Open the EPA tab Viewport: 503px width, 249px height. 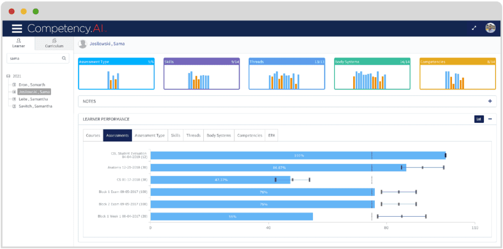click(x=272, y=136)
